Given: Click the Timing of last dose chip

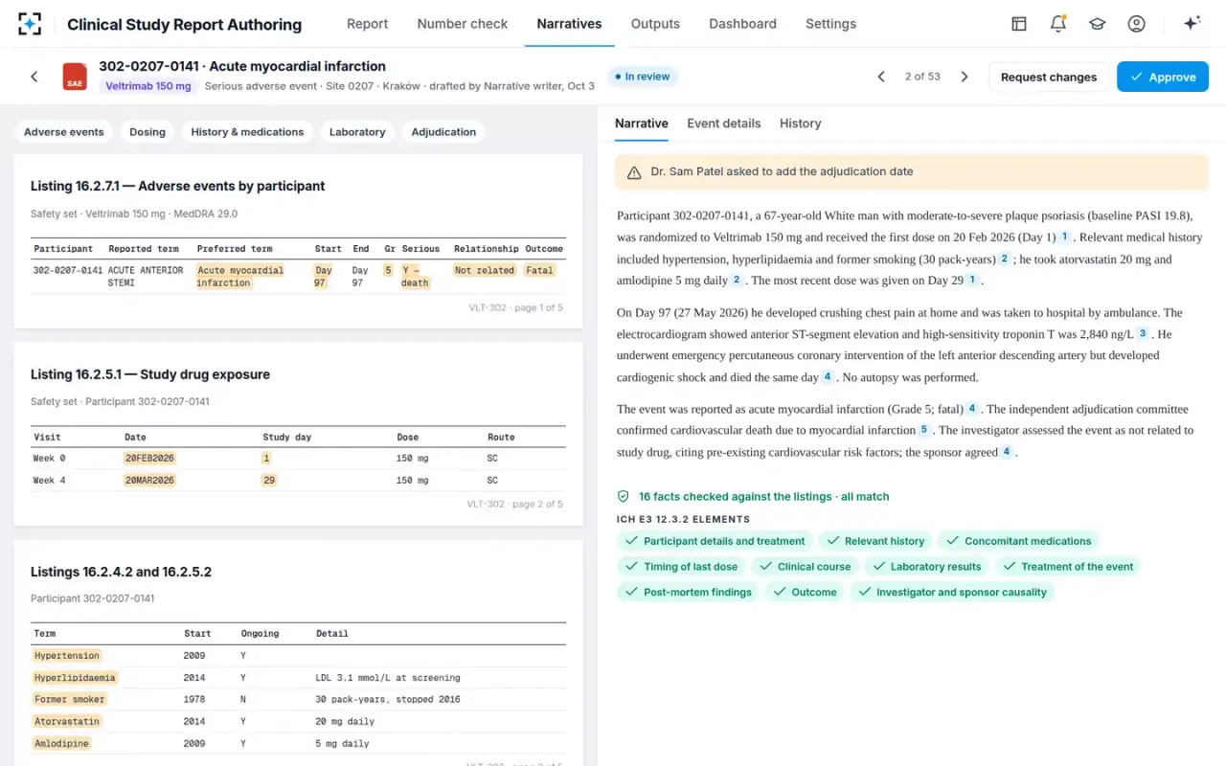Looking at the screenshot, I should pyautogui.click(x=681, y=567).
